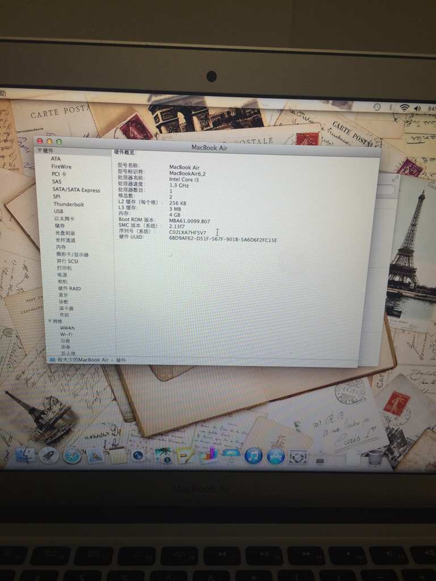Open Finder from the Dock

tap(25, 455)
